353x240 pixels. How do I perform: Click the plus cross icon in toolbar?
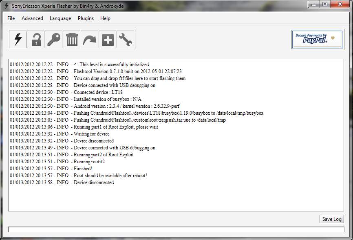[x=108, y=40]
